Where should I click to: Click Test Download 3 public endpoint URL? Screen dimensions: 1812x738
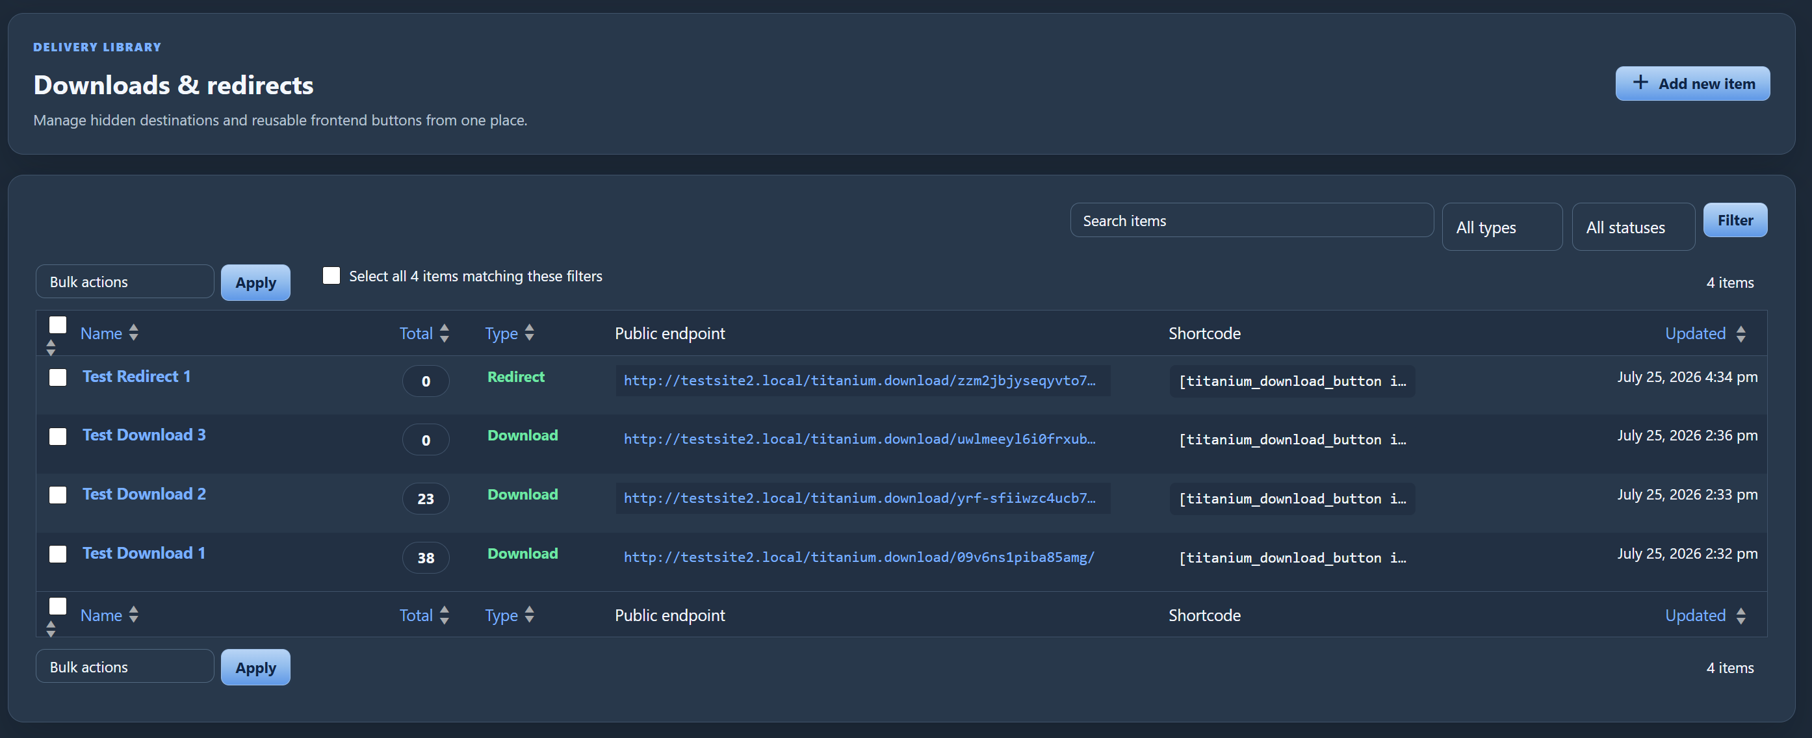click(x=862, y=439)
